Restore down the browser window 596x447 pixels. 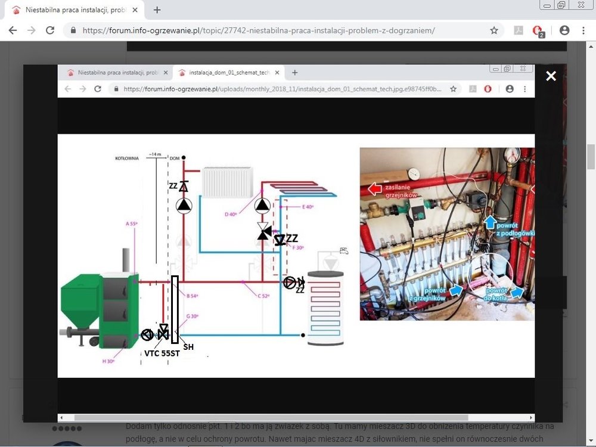click(561, 5)
